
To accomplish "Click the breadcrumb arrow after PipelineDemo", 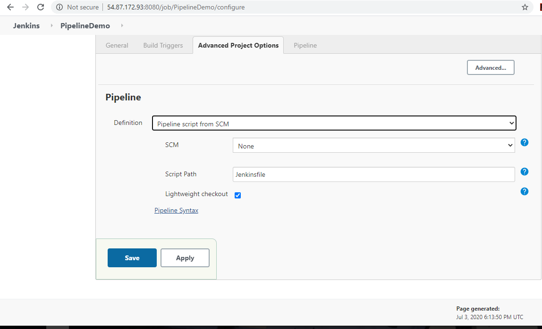I will pyautogui.click(x=121, y=25).
